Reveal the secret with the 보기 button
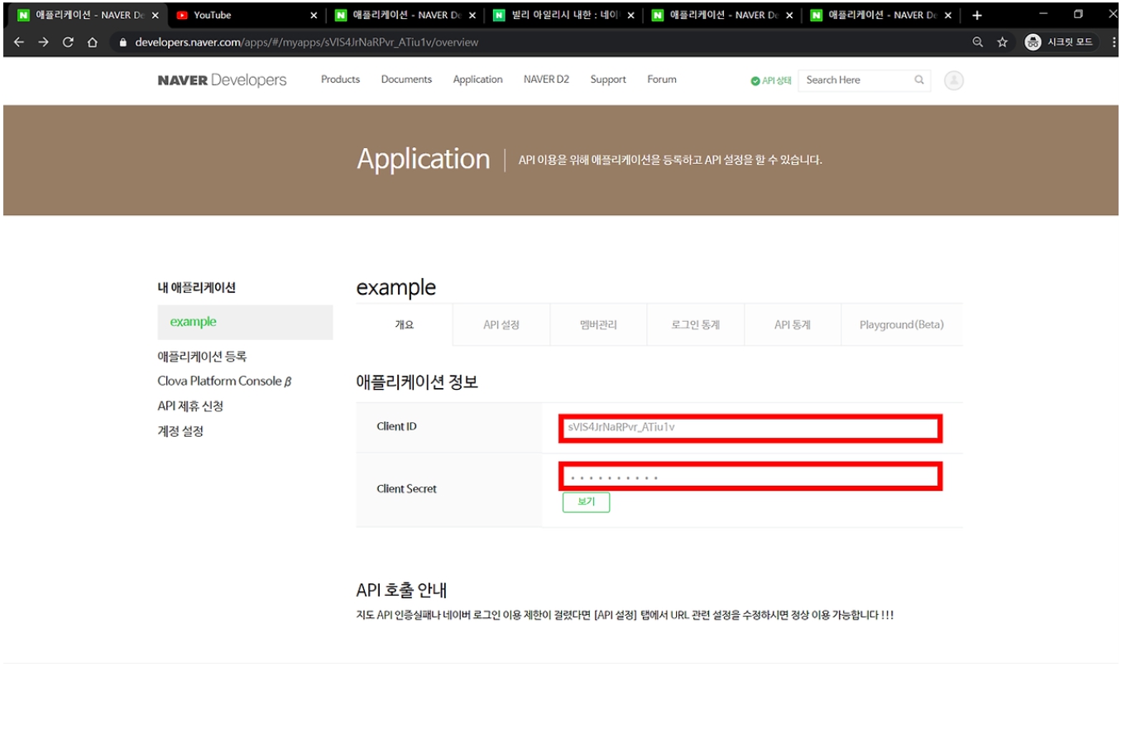1131x739 pixels. [x=586, y=501]
